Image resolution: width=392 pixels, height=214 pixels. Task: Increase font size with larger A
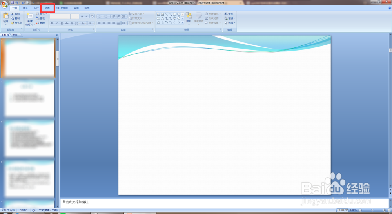click(82, 16)
